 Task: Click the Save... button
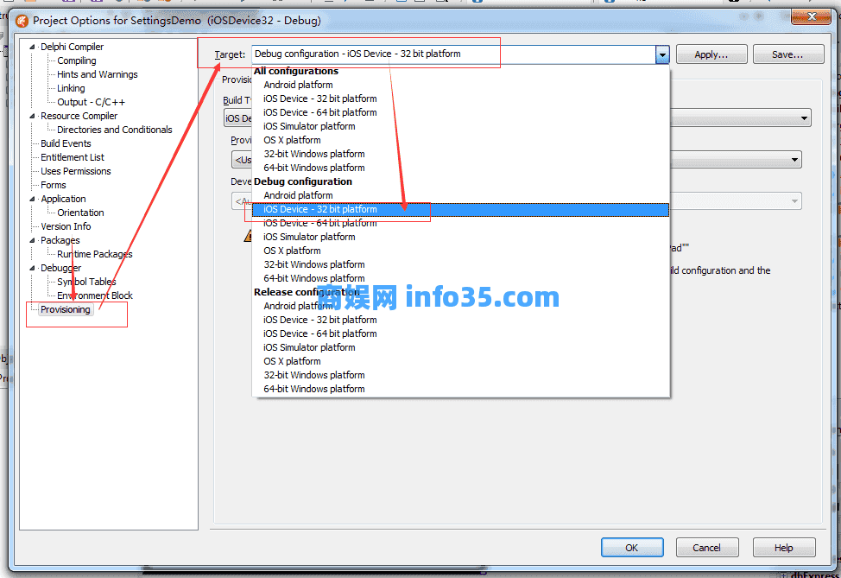click(788, 54)
